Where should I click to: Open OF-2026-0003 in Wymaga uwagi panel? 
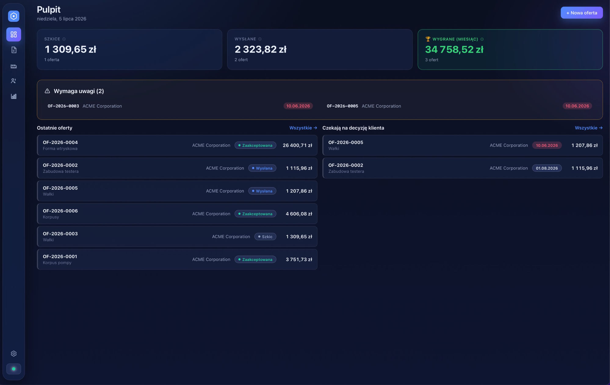point(180,106)
